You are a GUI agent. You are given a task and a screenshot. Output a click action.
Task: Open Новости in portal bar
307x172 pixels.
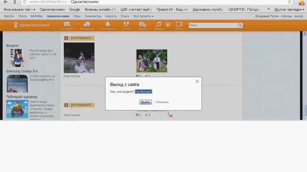coord(111,16)
